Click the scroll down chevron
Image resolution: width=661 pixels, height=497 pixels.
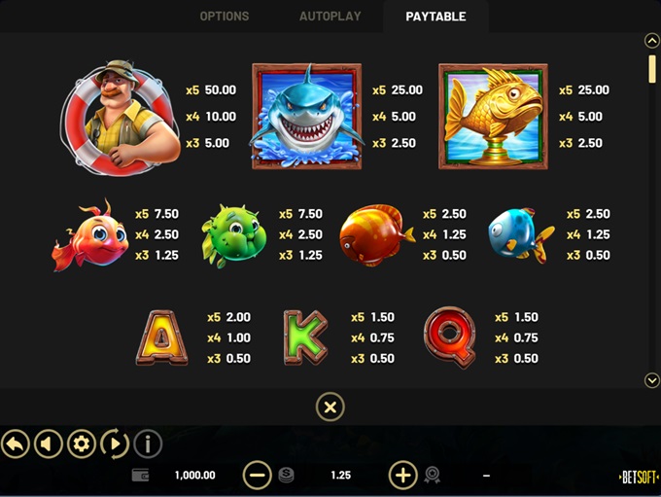point(651,380)
